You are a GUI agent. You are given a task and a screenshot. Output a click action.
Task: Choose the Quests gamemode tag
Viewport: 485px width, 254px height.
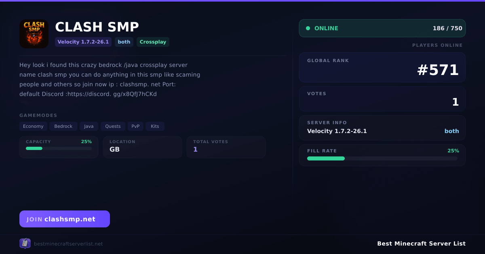[113, 126]
